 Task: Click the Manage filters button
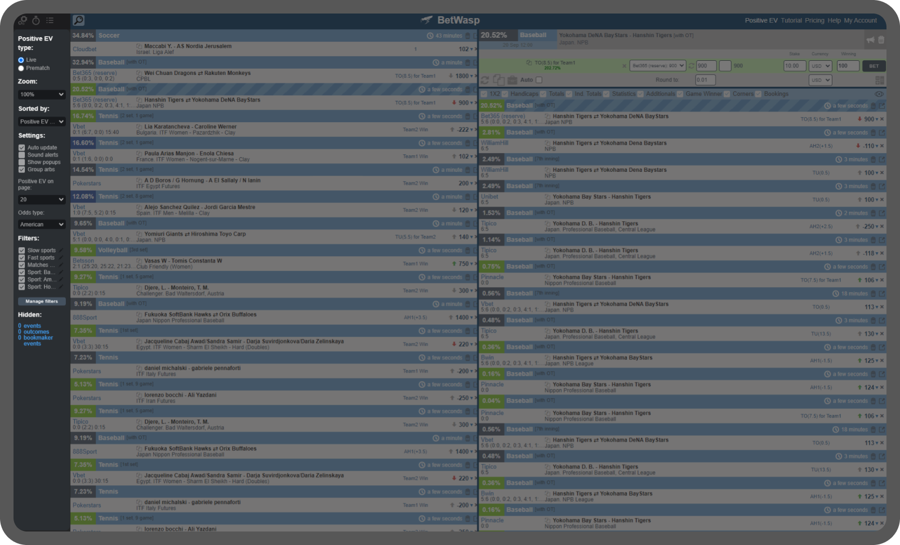coord(42,301)
